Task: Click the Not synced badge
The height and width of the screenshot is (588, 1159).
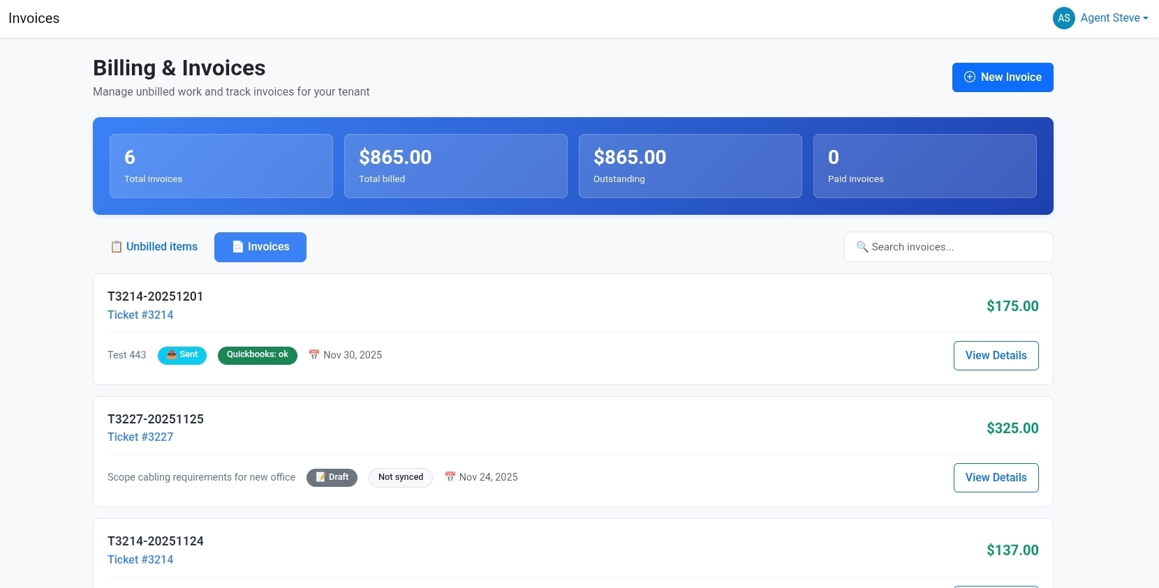Action: pyautogui.click(x=401, y=477)
